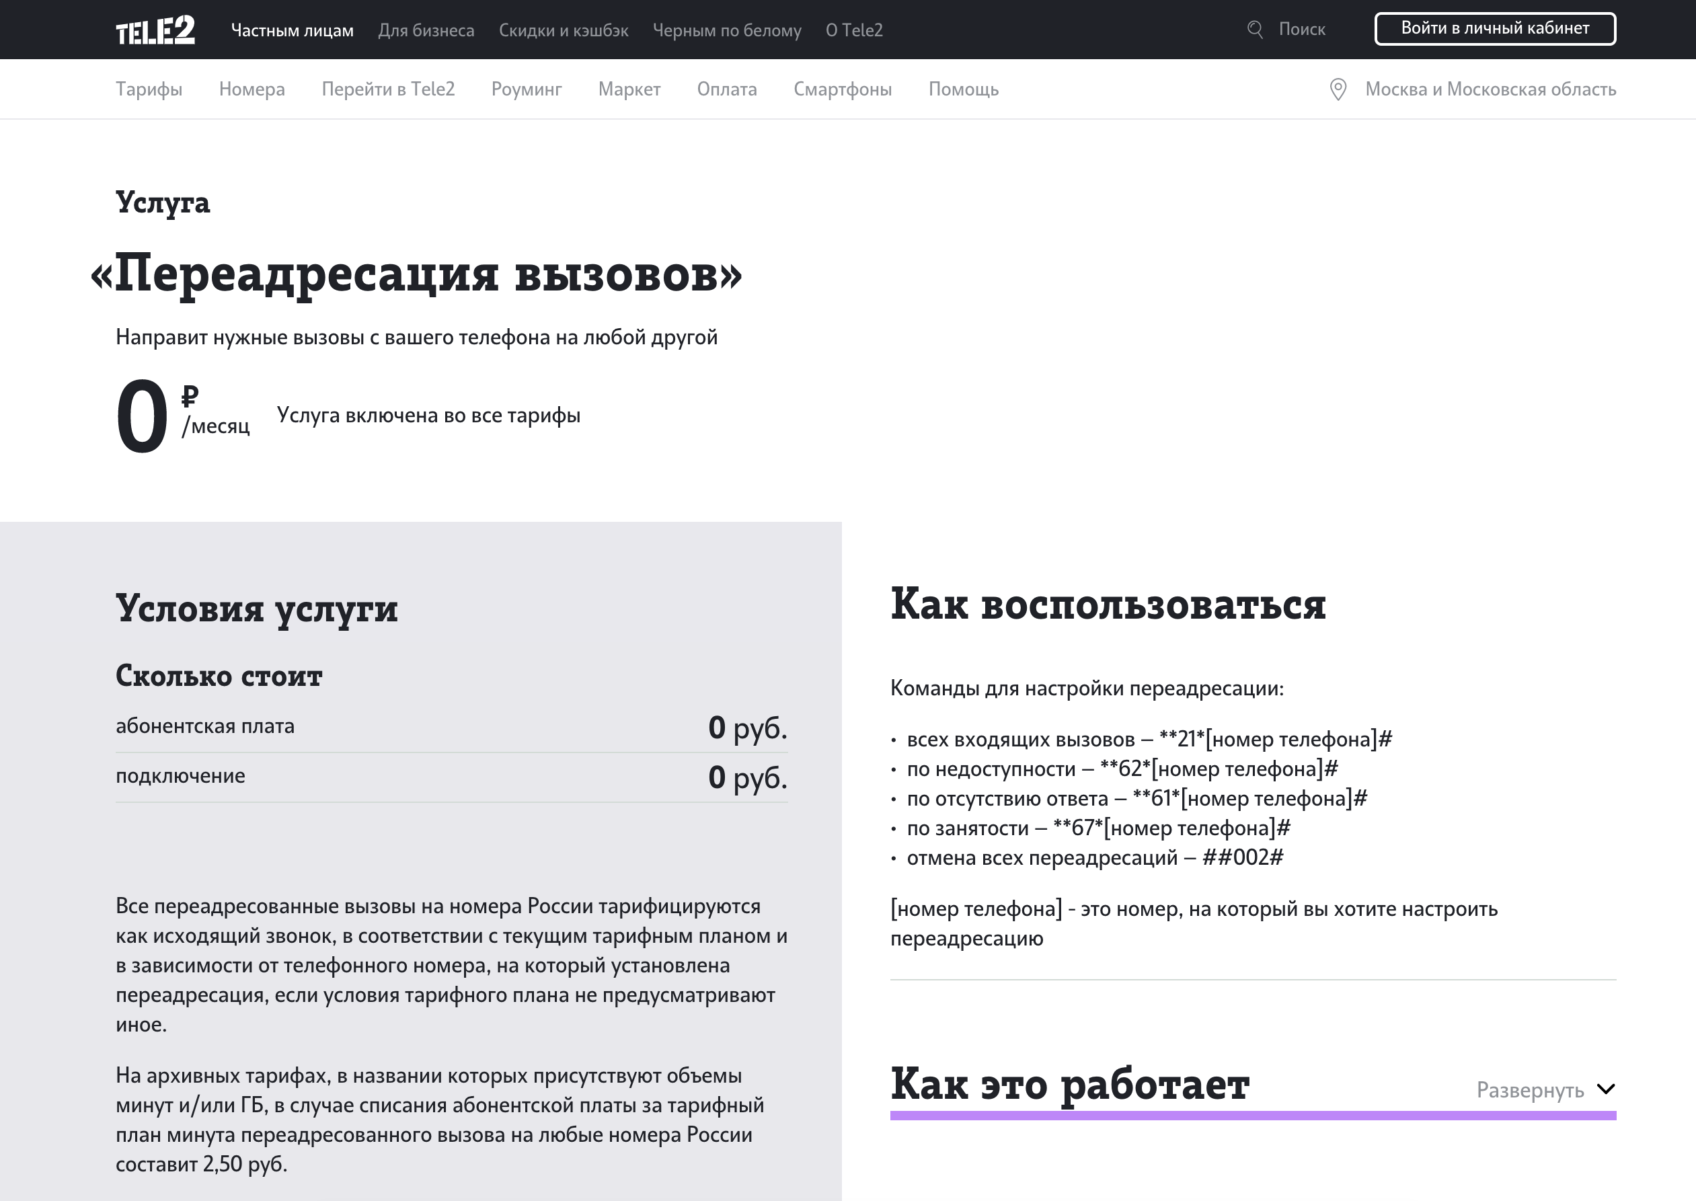Go to Черным по белому
The height and width of the screenshot is (1201, 1696).
coord(727,30)
